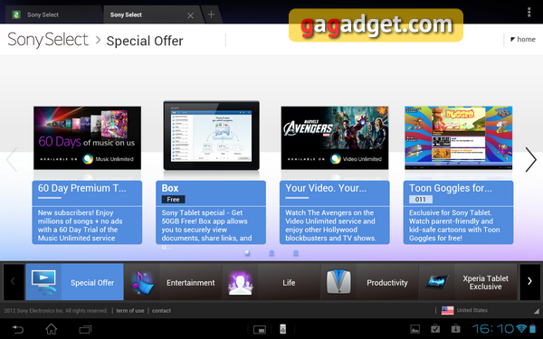Image resolution: width=543 pixels, height=339 pixels.
Task: Select Toon Goggles for... offer title
Action: pos(451,188)
